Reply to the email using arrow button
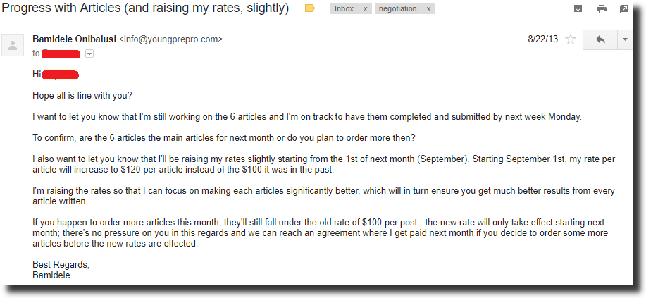Screen dimensions: 646x298 point(600,40)
